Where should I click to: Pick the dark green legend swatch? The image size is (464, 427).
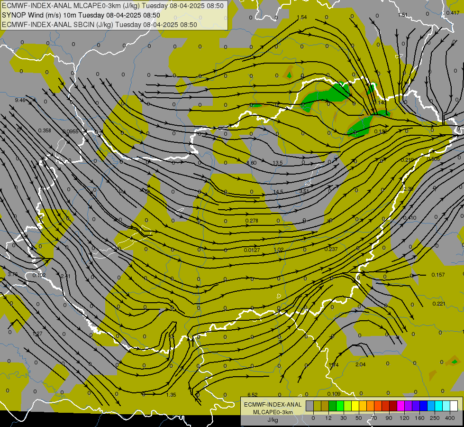(x=333, y=406)
